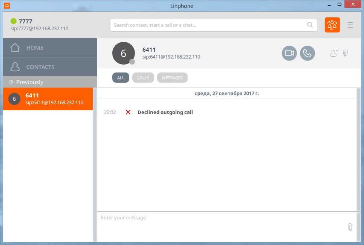Viewport: 364px width, 245px height.
Task: Click the search magnifier icon
Action: coord(310,25)
